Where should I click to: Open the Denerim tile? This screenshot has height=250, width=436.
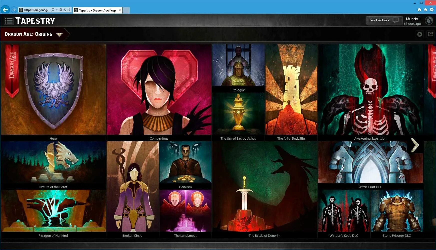pyautogui.click(x=185, y=165)
